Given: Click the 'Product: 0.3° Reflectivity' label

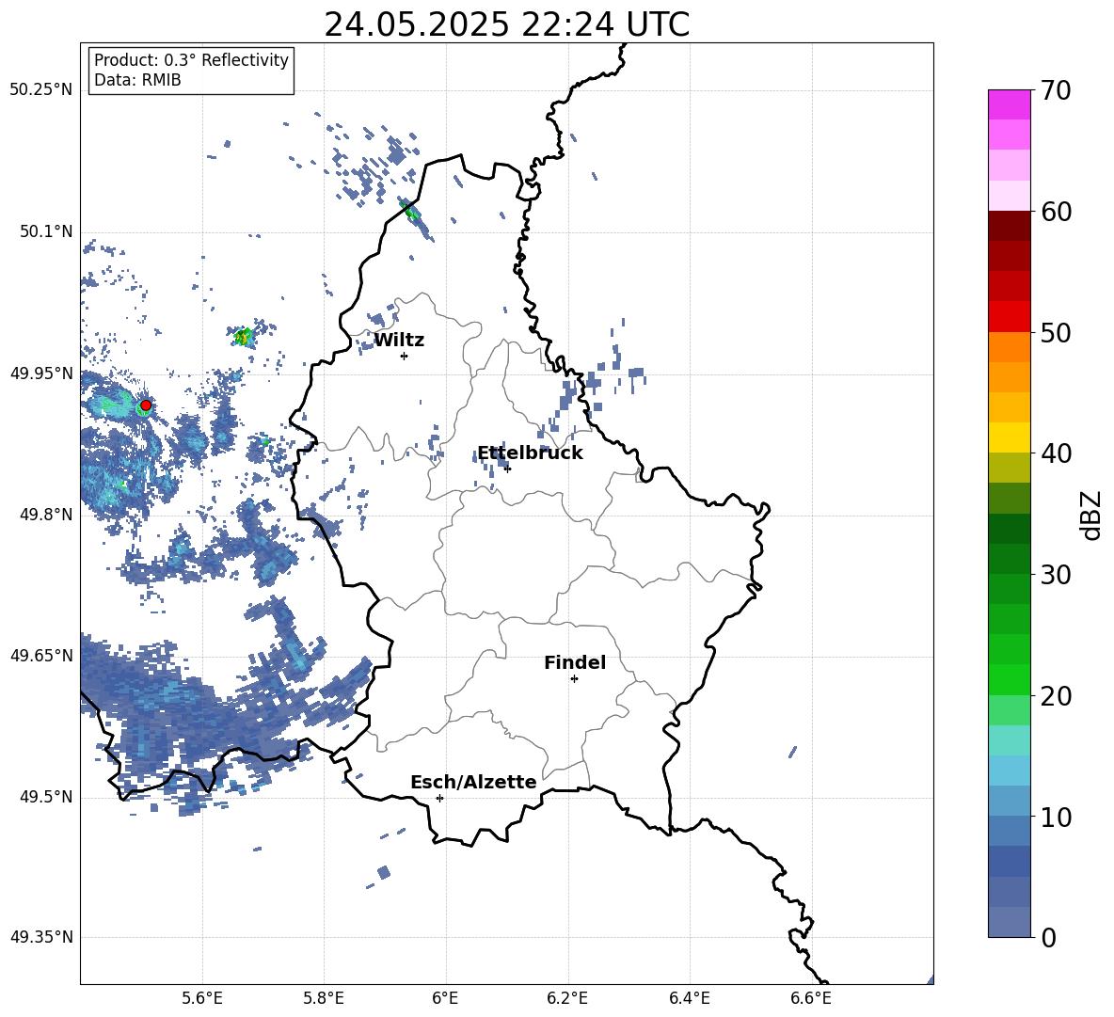Looking at the screenshot, I should (x=191, y=59).
